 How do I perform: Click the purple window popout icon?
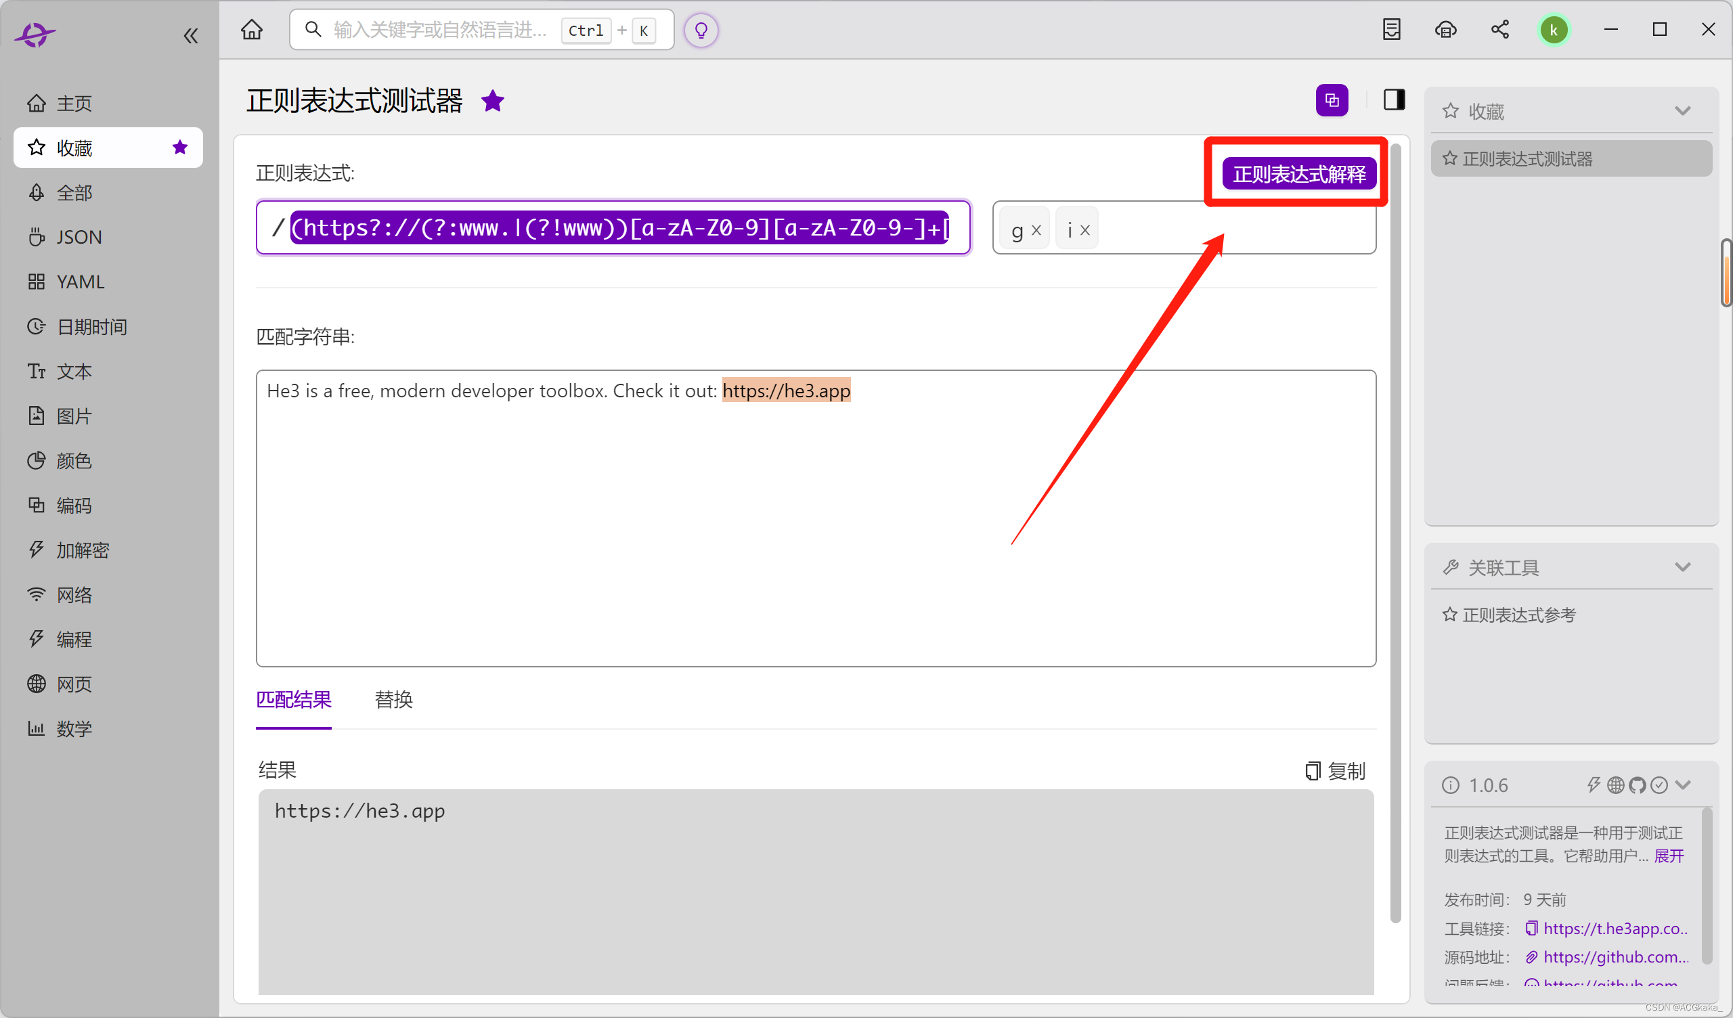(1332, 100)
